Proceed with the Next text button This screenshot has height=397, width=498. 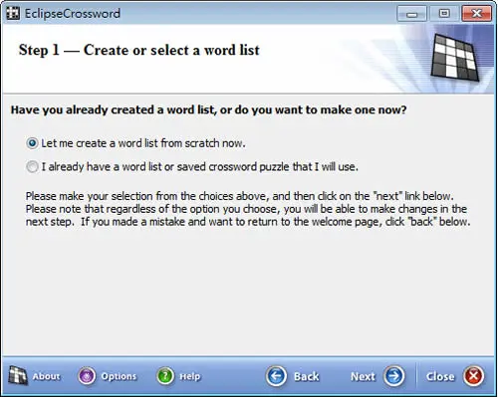[363, 376]
